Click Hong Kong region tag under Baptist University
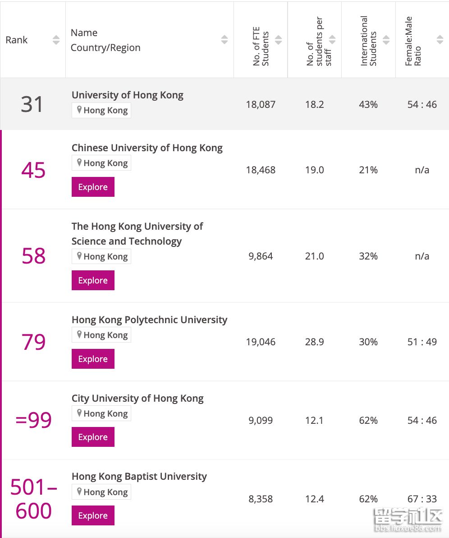The width and height of the screenshot is (449, 538). click(101, 492)
